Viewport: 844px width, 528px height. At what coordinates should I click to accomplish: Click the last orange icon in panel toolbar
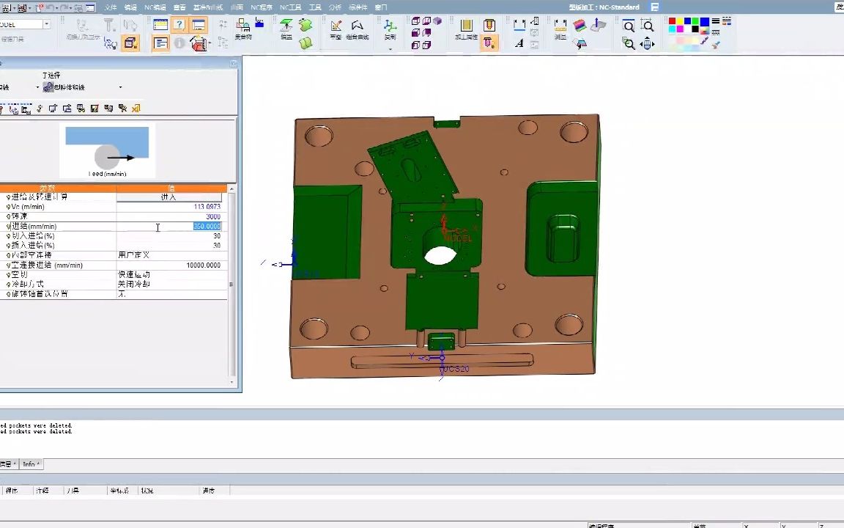pos(136,109)
